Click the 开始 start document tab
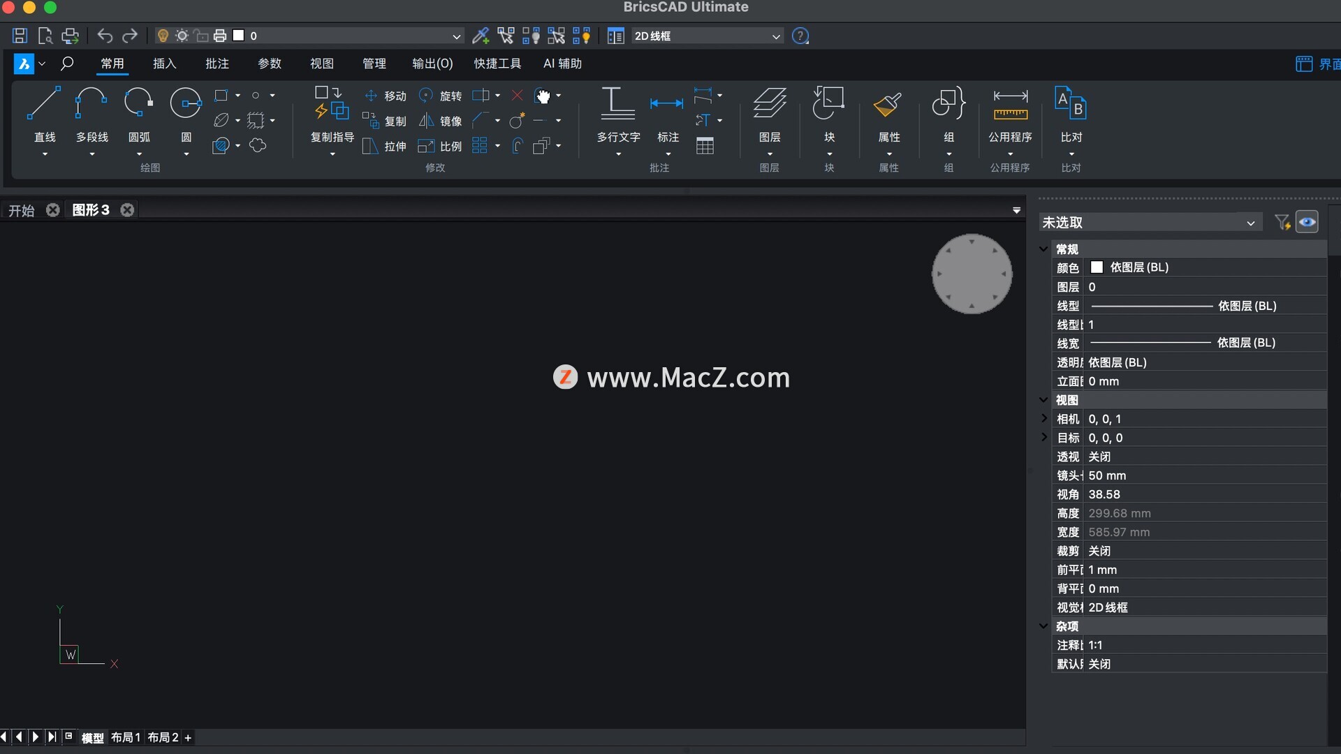Screen dimensions: 1341x754 coord(21,210)
